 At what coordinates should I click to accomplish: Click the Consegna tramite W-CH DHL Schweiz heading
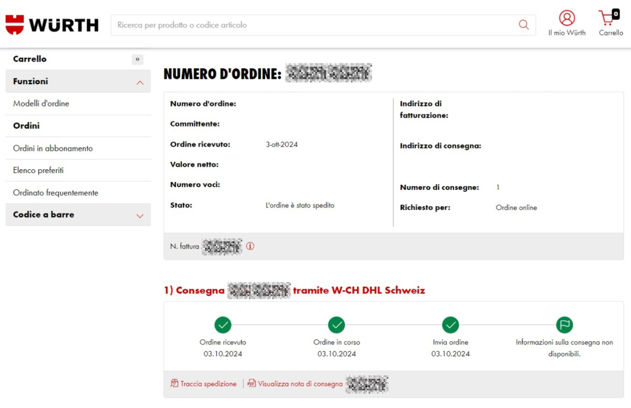pos(294,290)
